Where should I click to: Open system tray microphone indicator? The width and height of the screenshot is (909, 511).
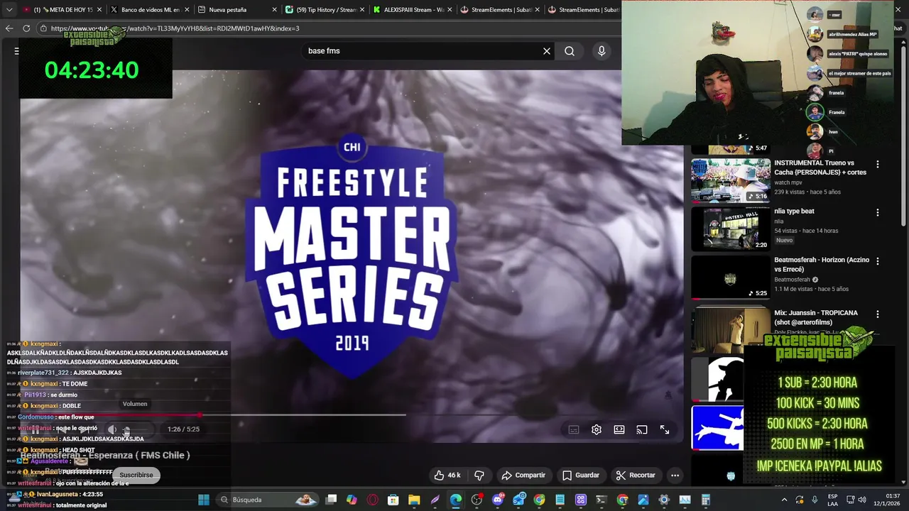pyautogui.click(x=815, y=500)
